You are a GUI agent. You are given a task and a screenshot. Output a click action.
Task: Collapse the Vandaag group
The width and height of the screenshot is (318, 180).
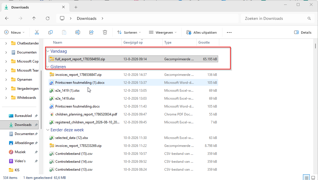(x=48, y=51)
